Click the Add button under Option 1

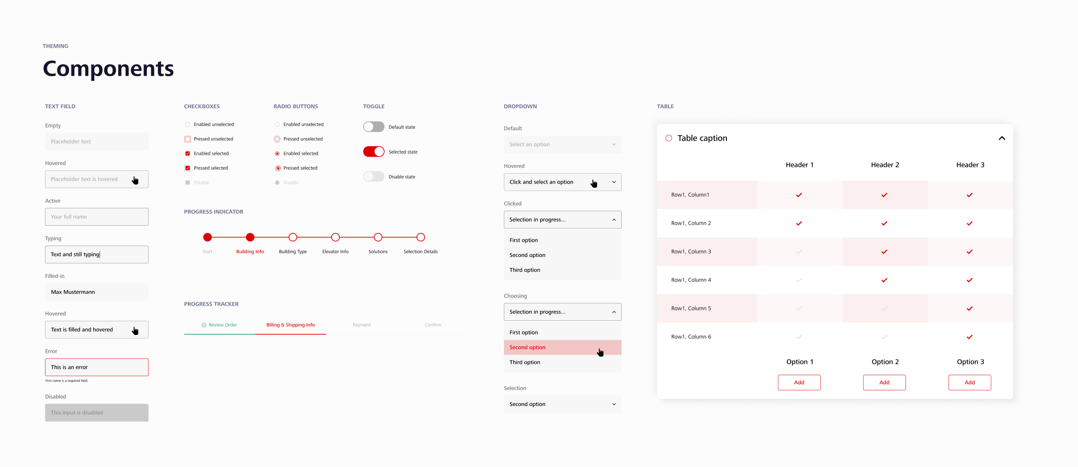point(799,382)
